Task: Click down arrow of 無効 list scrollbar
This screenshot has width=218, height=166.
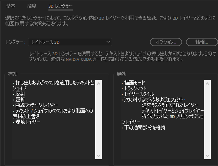Action: (207, 156)
